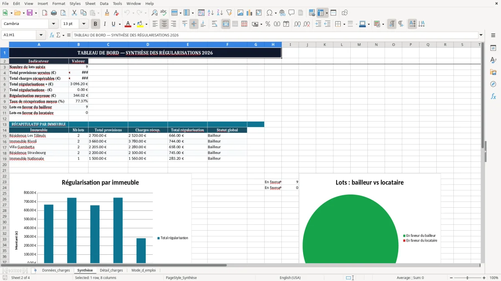Align text right
This screenshot has height=281, width=501.
(173, 24)
